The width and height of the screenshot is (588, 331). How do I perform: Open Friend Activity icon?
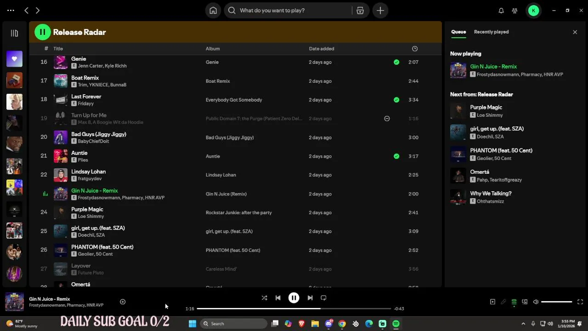click(x=514, y=11)
